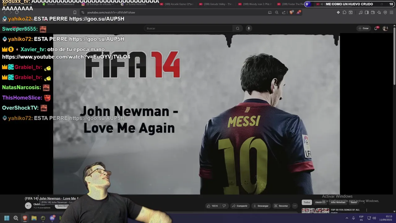Click the Sweeper5555 chat username
The height and width of the screenshot is (223, 396).
(x=20, y=29)
